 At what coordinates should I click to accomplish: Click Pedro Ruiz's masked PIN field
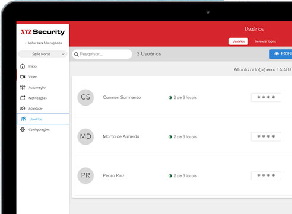(266, 175)
